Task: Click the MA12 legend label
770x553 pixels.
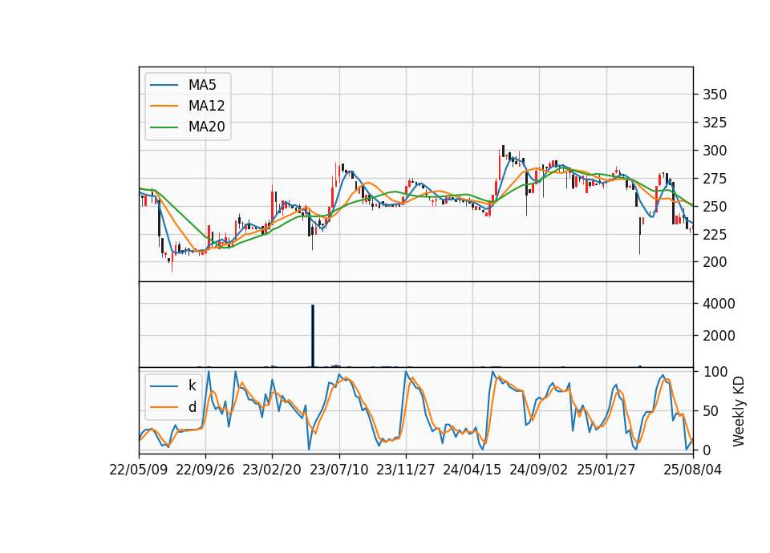Action: pos(206,106)
